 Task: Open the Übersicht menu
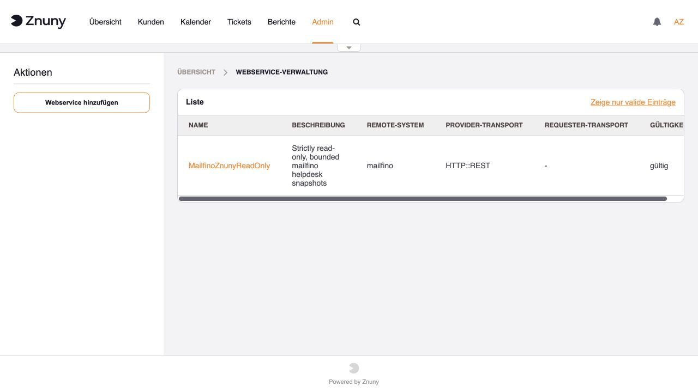tap(105, 22)
